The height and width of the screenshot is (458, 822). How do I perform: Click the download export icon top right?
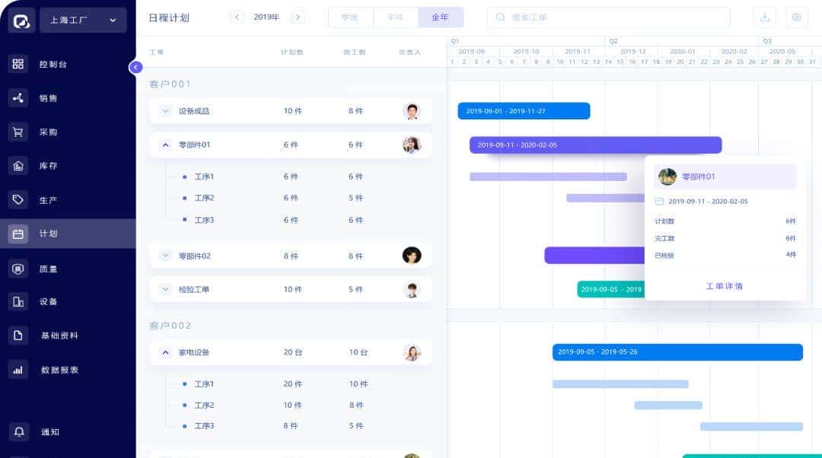[766, 17]
